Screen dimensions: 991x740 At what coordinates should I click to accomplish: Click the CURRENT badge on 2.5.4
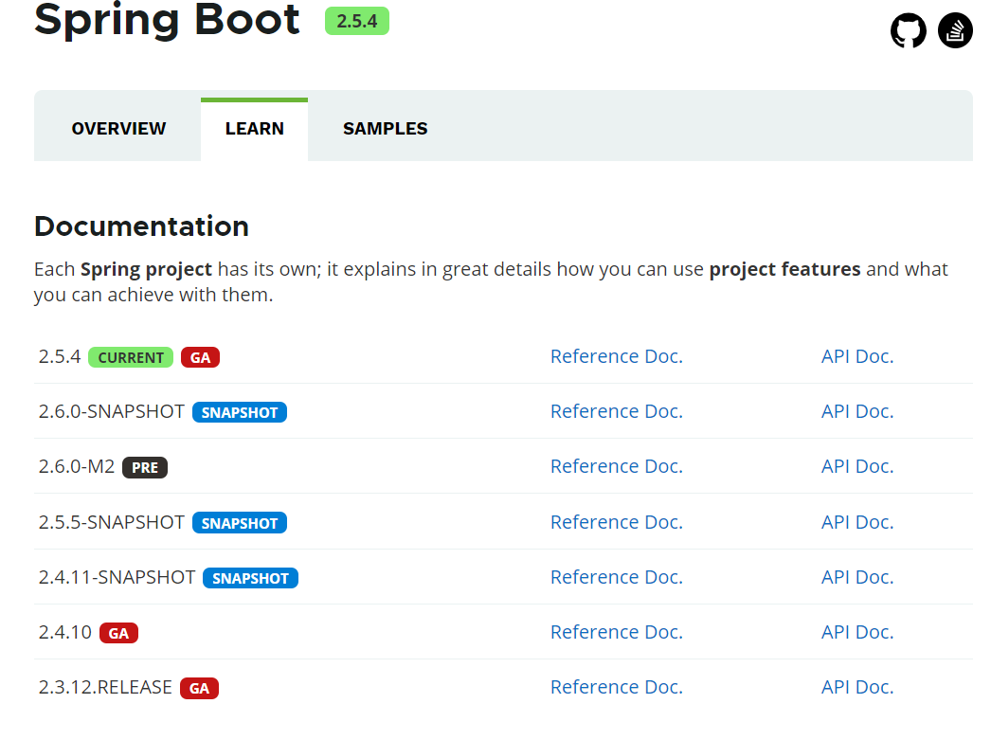pyautogui.click(x=131, y=357)
